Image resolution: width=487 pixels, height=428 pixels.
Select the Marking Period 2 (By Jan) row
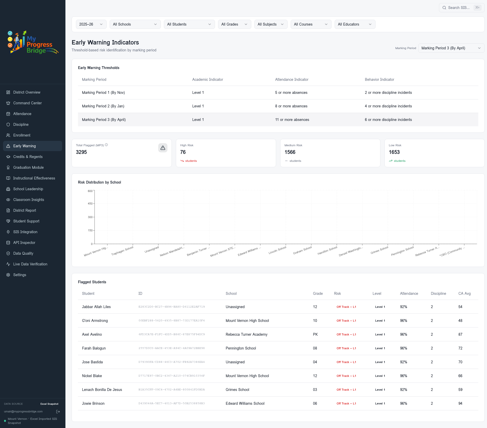click(278, 106)
